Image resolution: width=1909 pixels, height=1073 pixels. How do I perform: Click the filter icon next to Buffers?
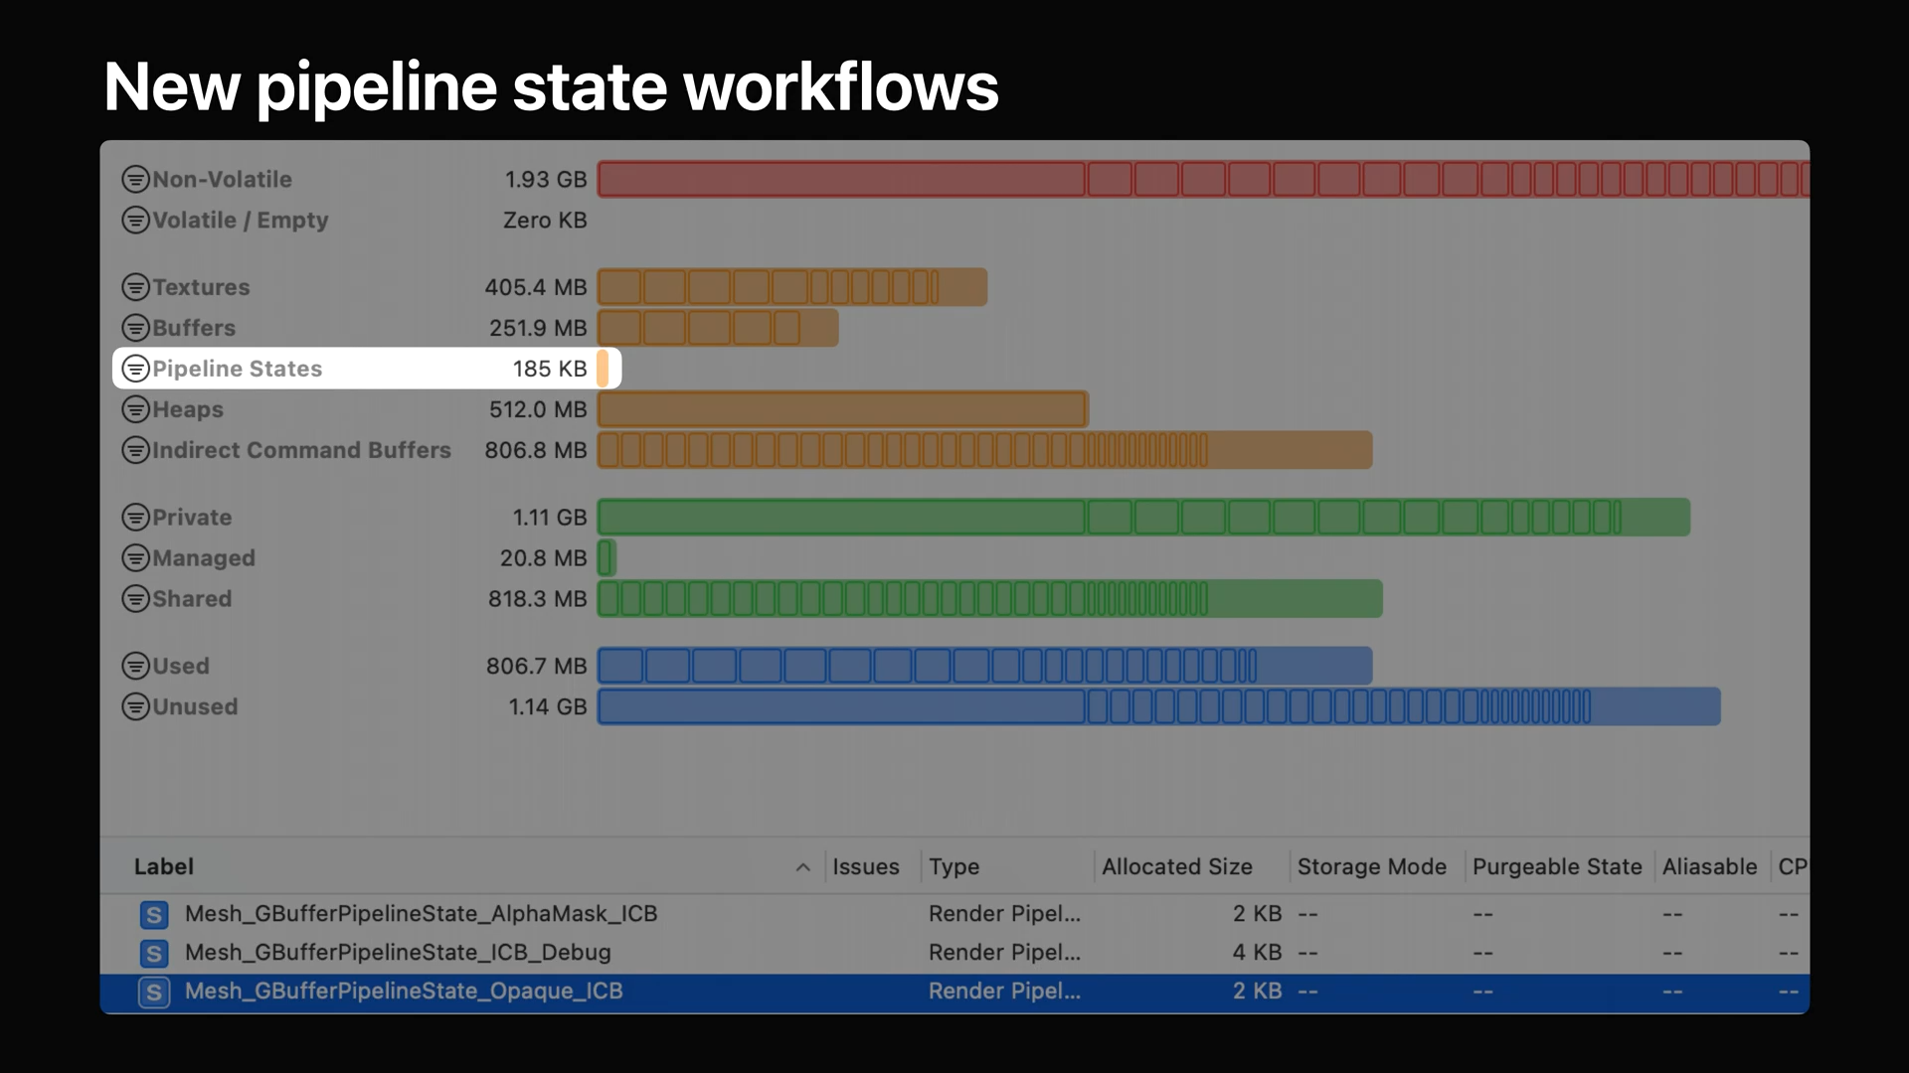(x=135, y=328)
